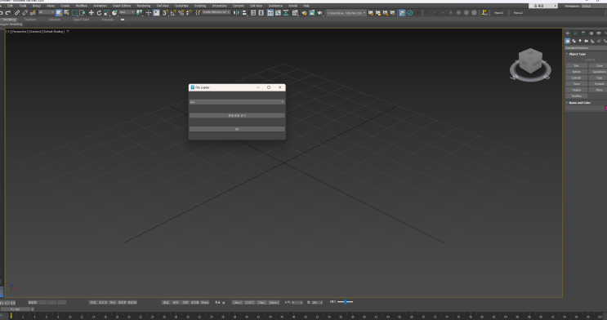Open the Scripting menu
Image resolution: width=607 pixels, height=320 pixels.
[200, 6]
